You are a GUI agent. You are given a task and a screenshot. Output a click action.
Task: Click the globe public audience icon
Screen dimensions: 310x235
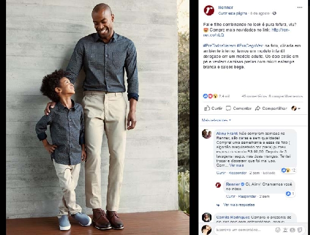[274, 13]
